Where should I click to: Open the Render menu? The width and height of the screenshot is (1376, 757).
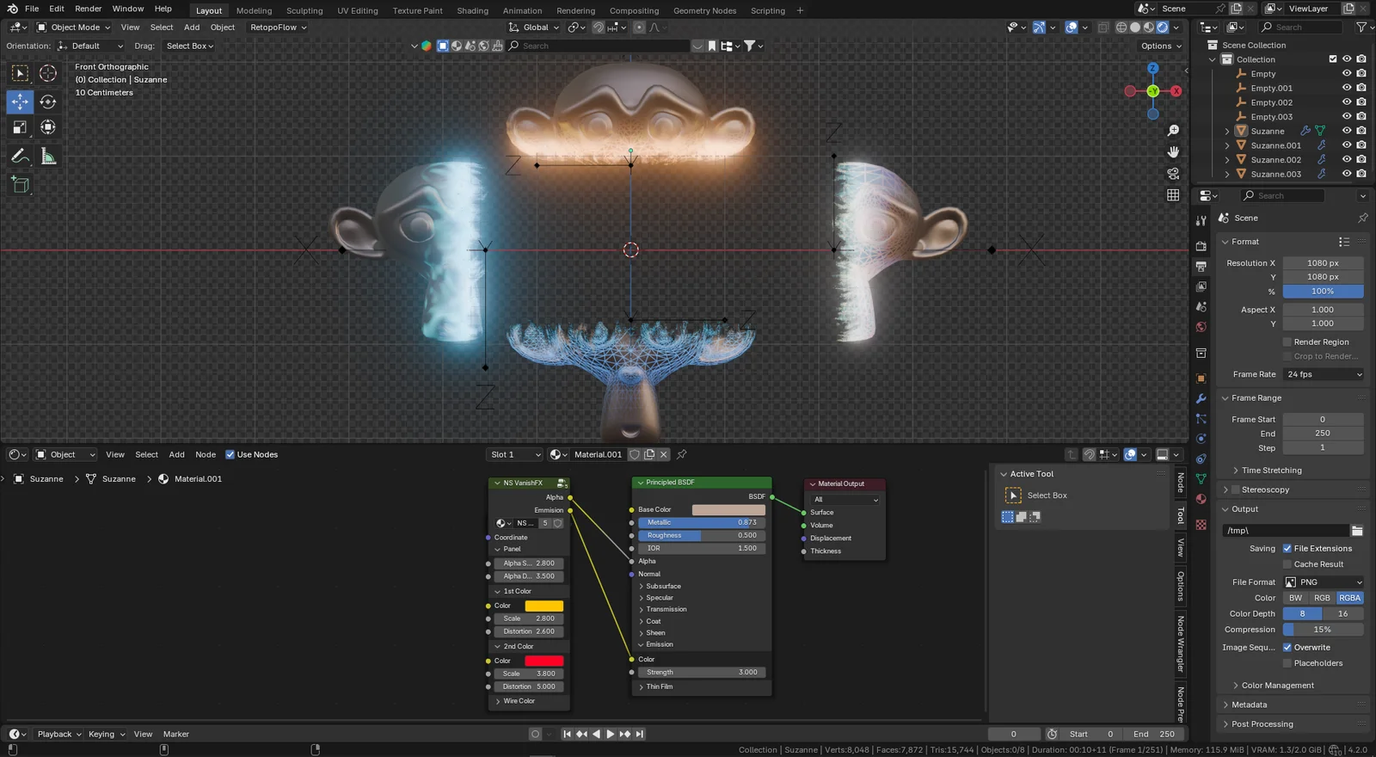pyautogui.click(x=88, y=9)
